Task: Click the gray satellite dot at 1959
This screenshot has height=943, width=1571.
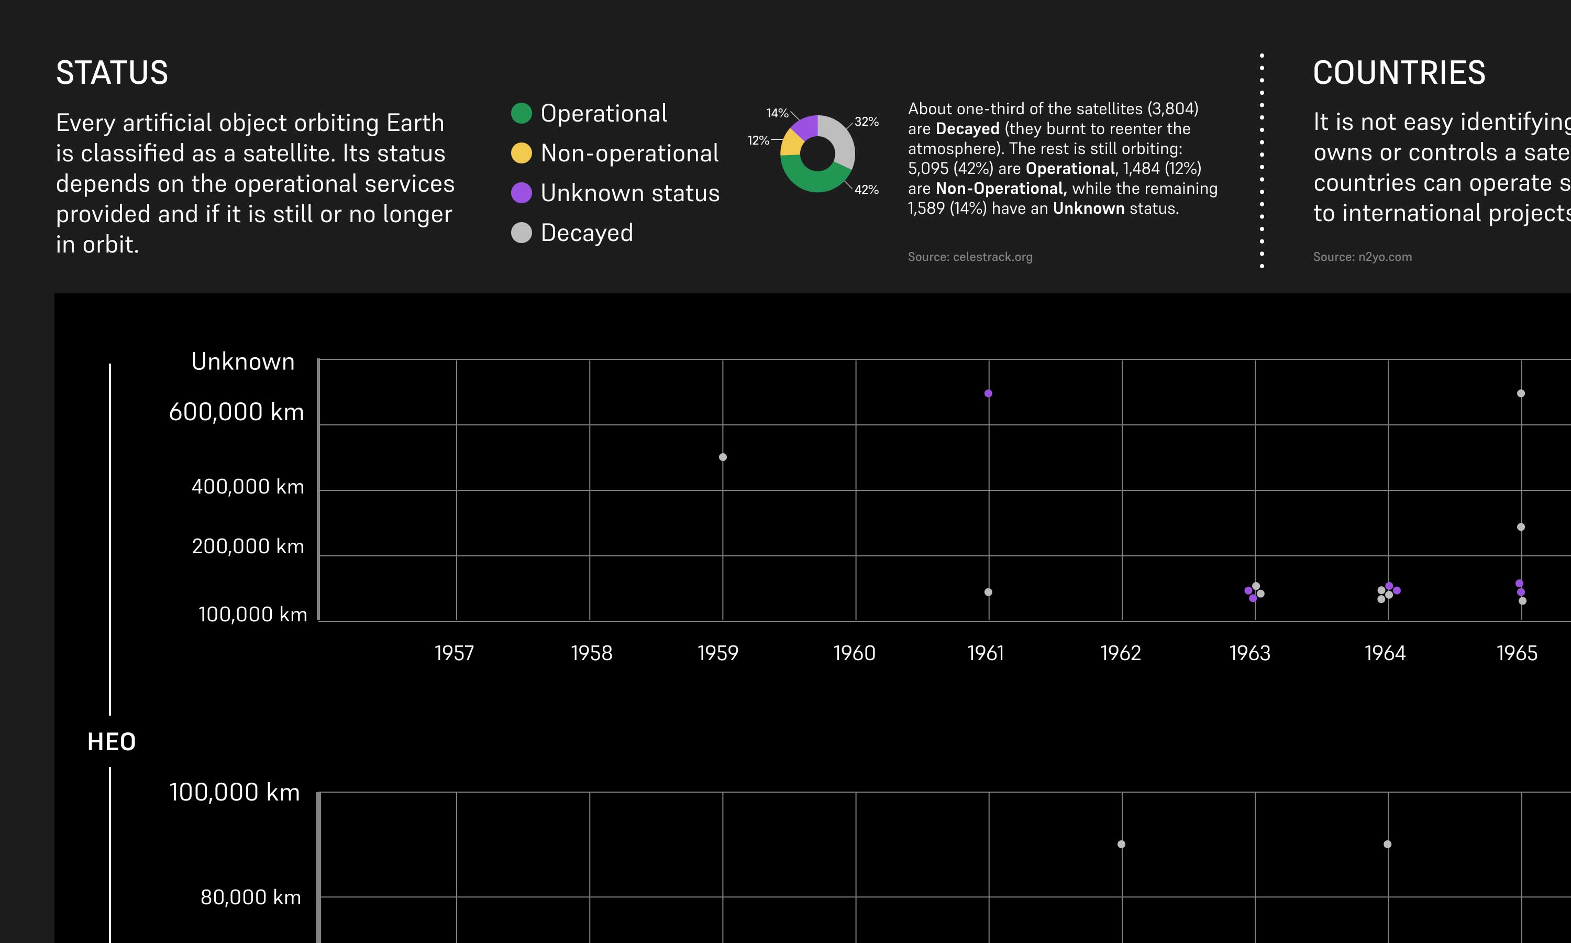Action: tap(723, 457)
